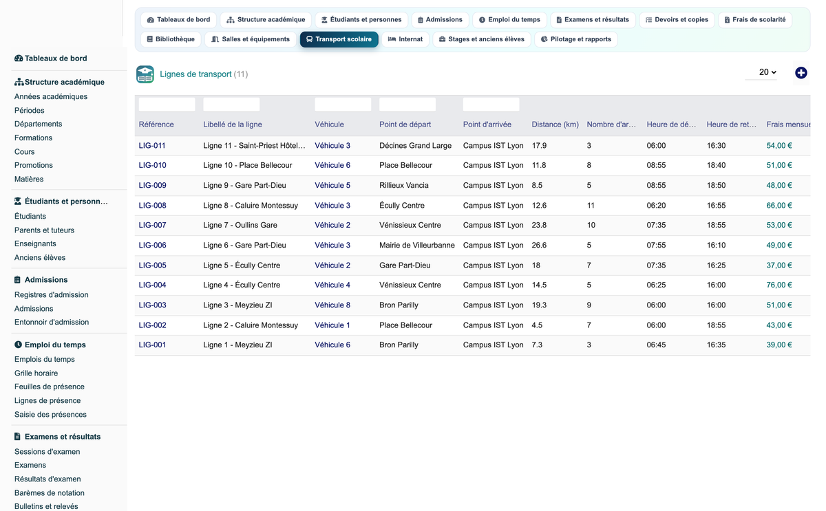This screenshot has width=826, height=511.
Task: Open Enseignants in sidebar
Action: coord(36,244)
